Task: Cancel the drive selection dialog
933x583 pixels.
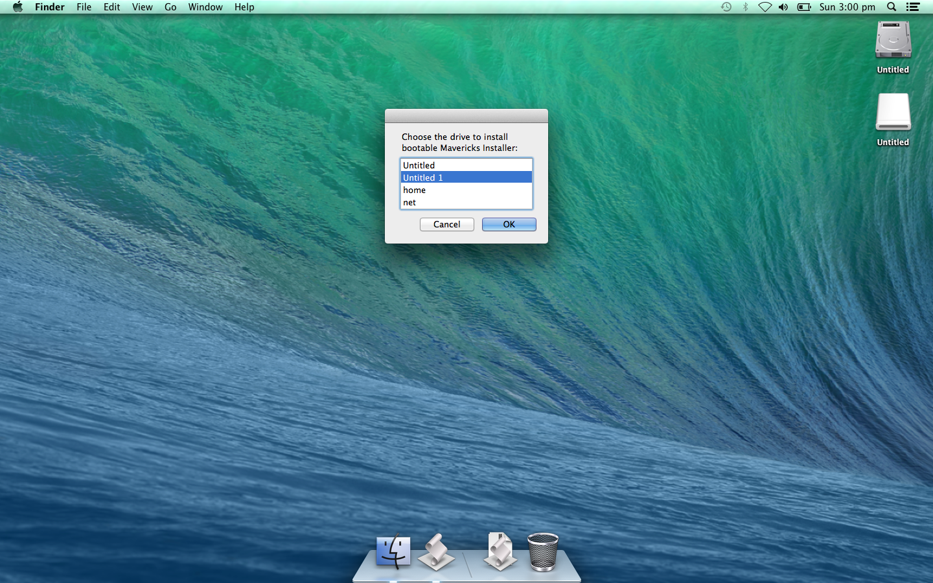Action: [x=447, y=224]
